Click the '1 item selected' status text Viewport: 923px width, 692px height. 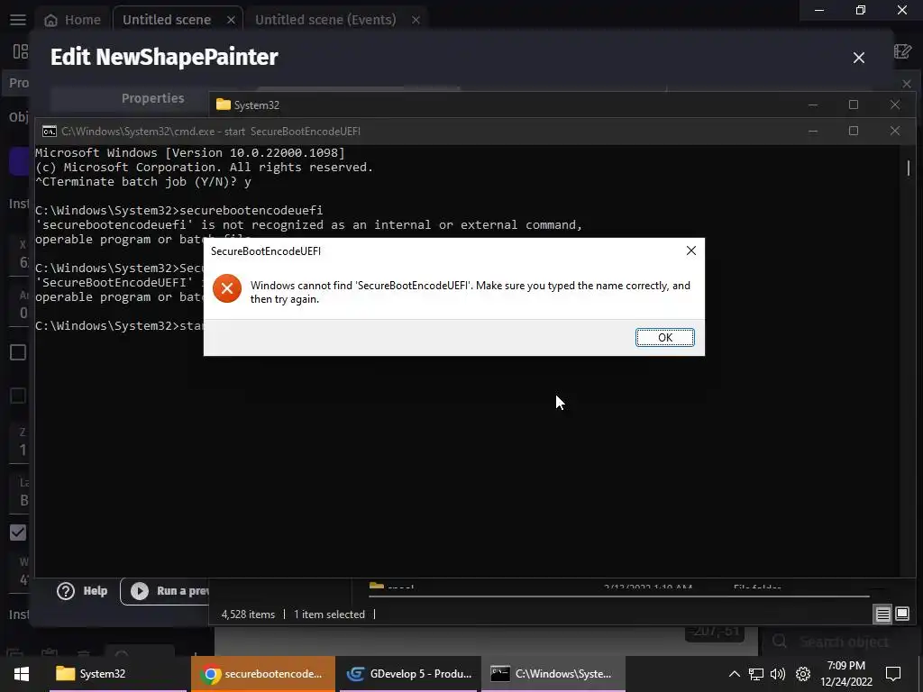329,615
